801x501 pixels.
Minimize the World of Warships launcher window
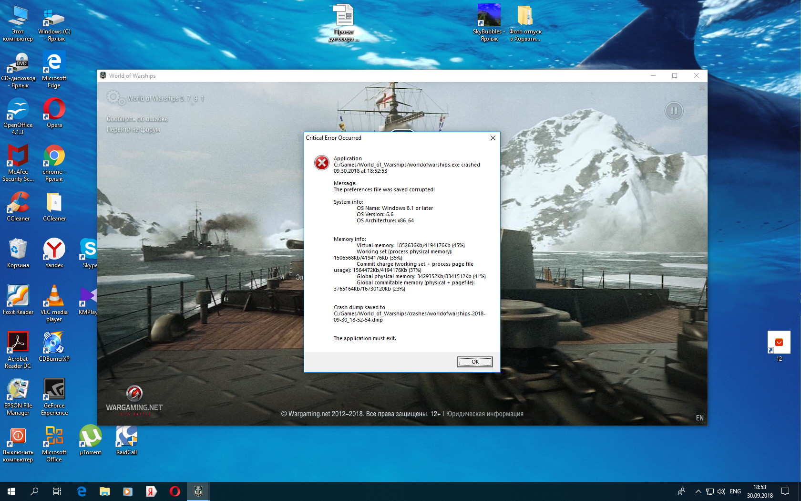pos(653,75)
